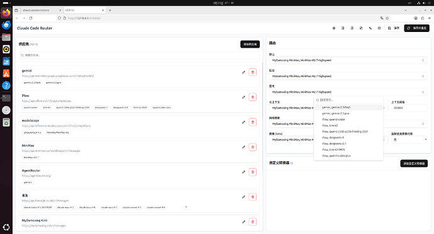The width and height of the screenshot is (434, 234).
Task: Open a new Firefox tab
Action: 110,10
